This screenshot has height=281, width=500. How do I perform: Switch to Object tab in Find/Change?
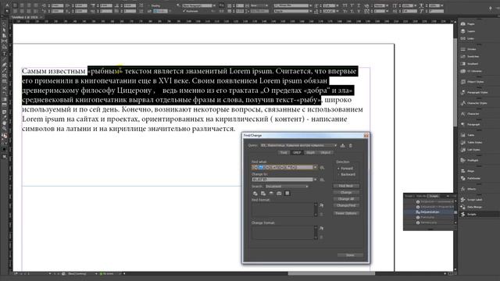[x=325, y=153]
